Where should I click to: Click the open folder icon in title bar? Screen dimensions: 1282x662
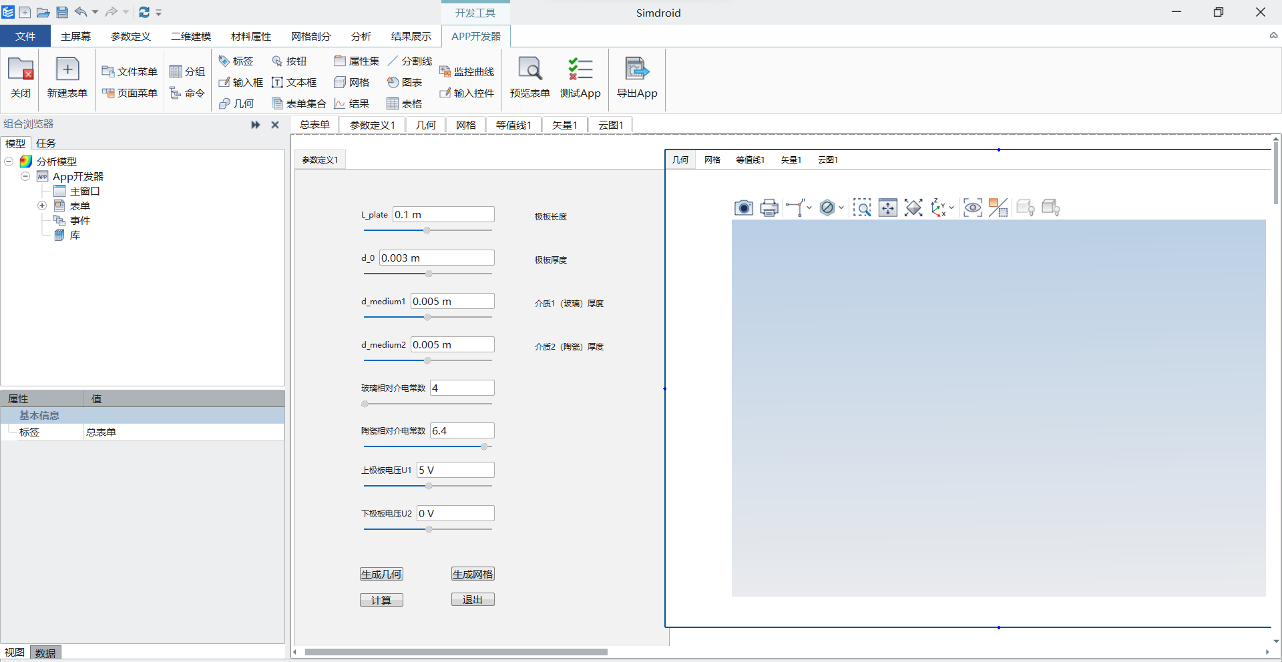click(43, 12)
